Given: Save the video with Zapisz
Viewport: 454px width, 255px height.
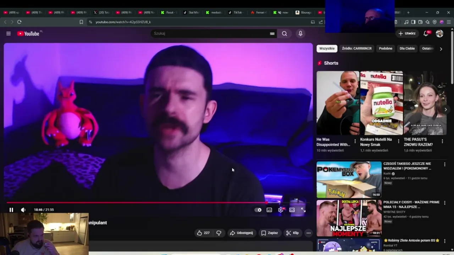Looking at the screenshot, I should click(x=270, y=233).
